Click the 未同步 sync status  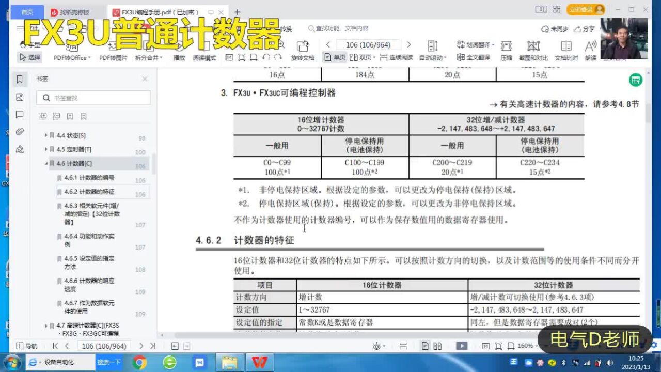click(555, 29)
